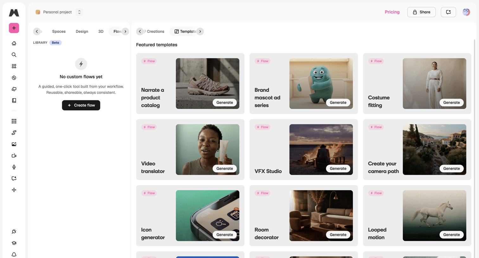479x258 pixels.
Task: Open the 3D move gizmo icon in sidebar
Action: (x=14, y=190)
